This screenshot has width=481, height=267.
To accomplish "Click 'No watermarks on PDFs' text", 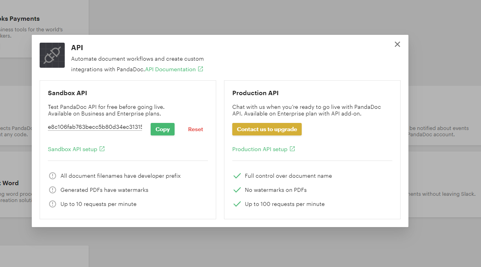I will [x=276, y=190].
